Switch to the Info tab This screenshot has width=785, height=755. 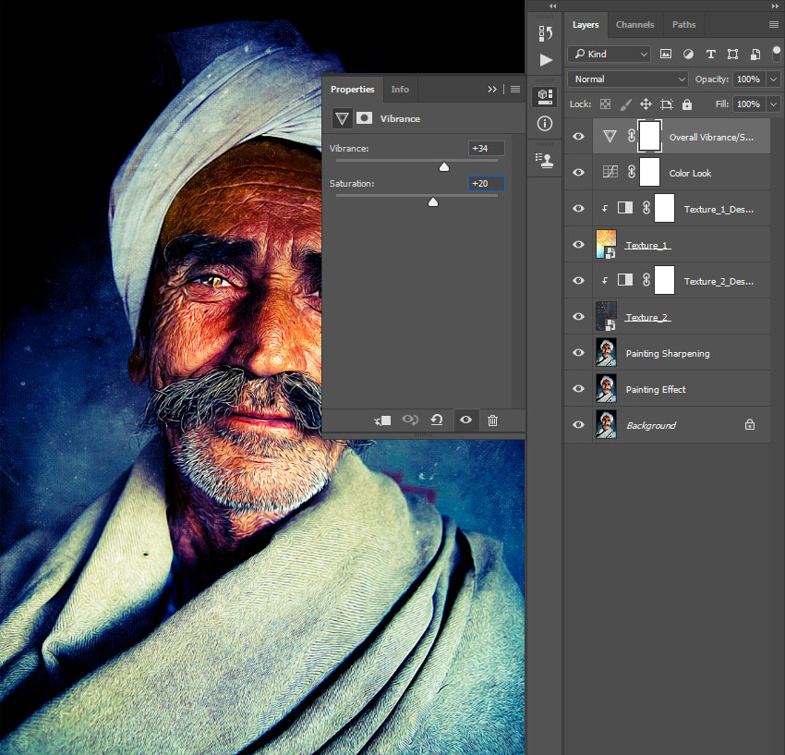(x=400, y=90)
